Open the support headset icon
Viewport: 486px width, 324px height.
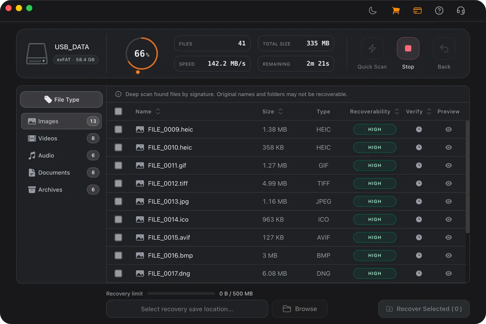[461, 11]
